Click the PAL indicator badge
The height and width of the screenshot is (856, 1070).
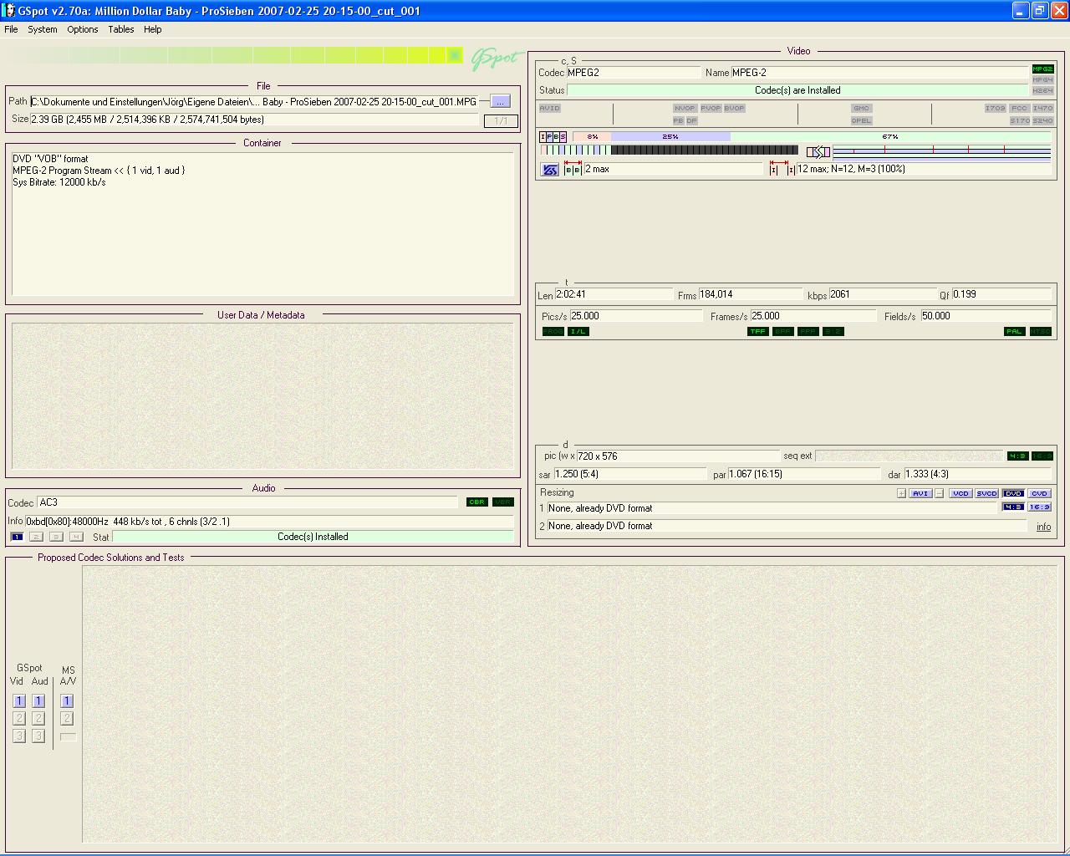pos(1015,331)
